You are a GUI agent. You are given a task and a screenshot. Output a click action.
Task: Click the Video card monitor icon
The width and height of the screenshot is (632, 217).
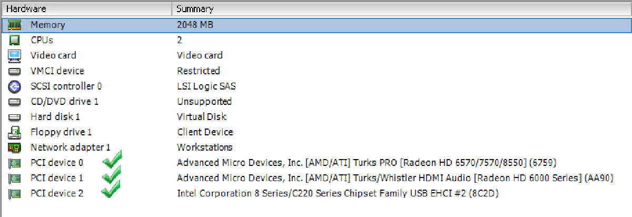(x=14, y=55)
